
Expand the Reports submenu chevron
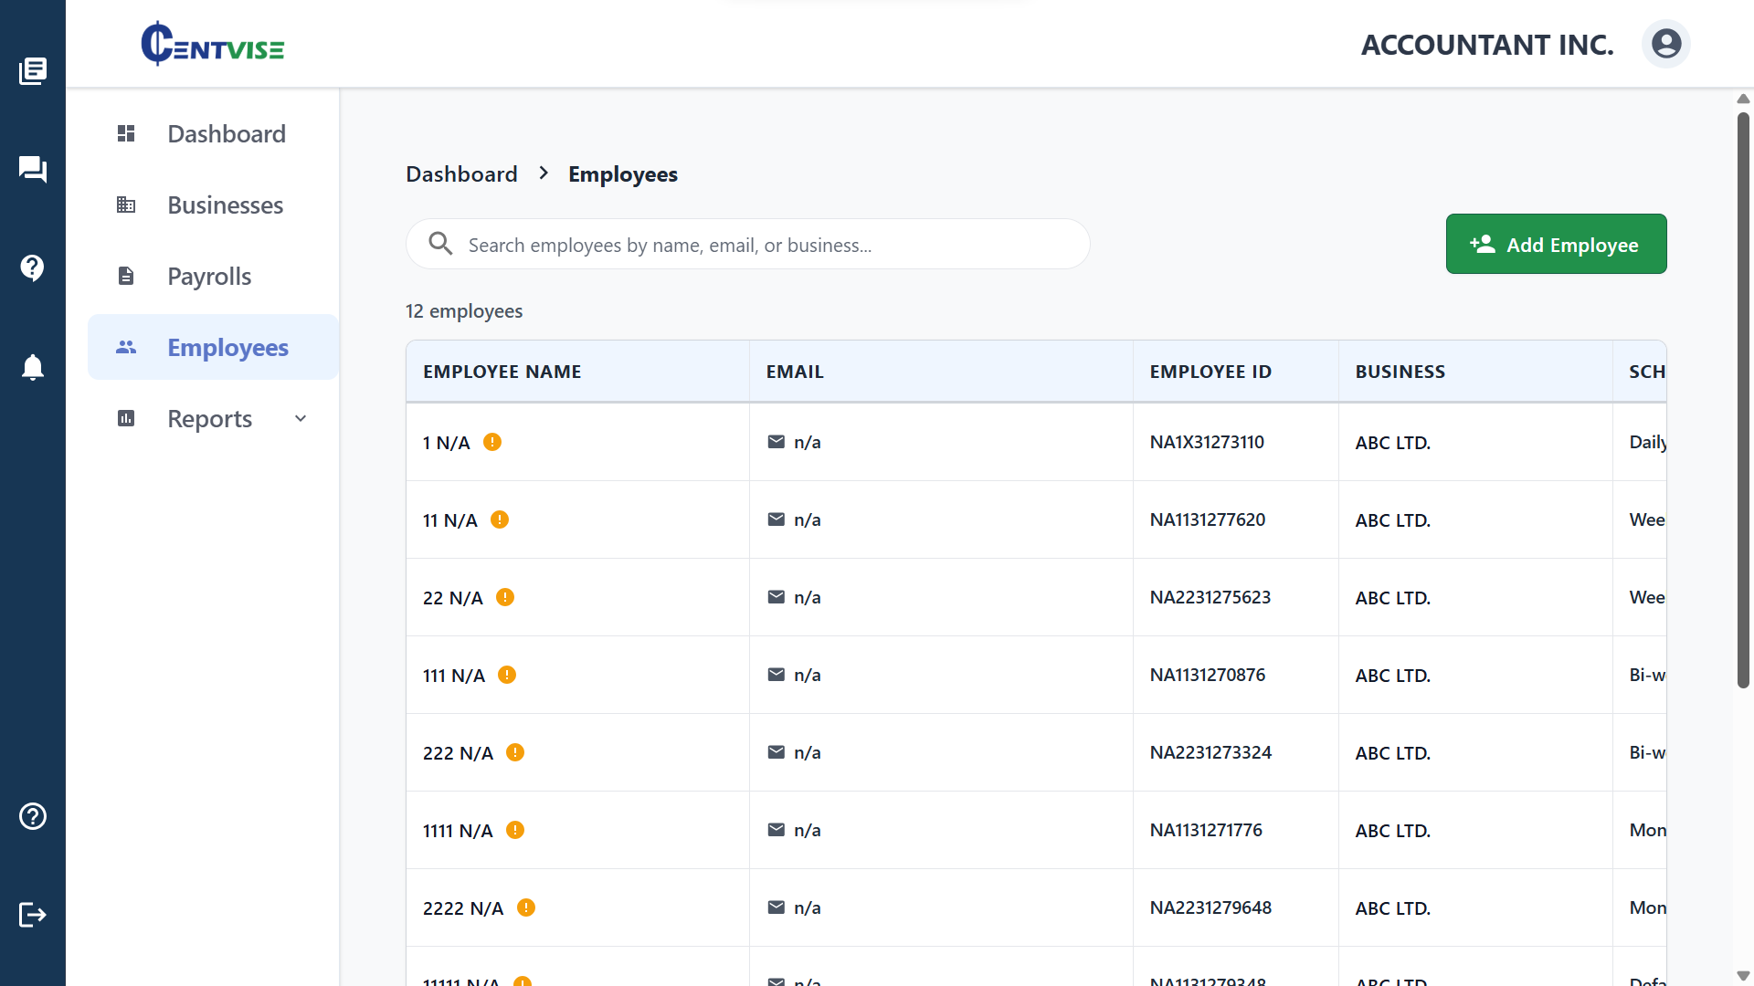(301, 418)
